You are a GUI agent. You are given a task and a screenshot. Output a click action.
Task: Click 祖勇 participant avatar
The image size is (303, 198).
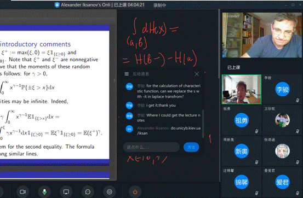pos(241,120)
